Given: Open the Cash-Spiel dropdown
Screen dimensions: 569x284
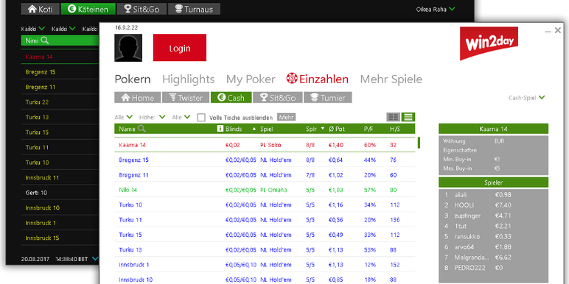Looking at the screenshot, I should pyautogui.click(x=527, y=97).
